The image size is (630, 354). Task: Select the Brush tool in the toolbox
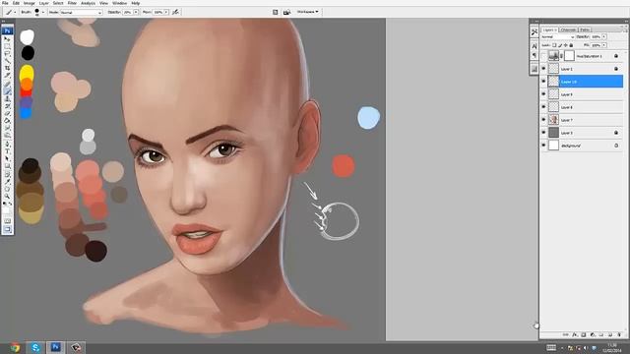7,91
